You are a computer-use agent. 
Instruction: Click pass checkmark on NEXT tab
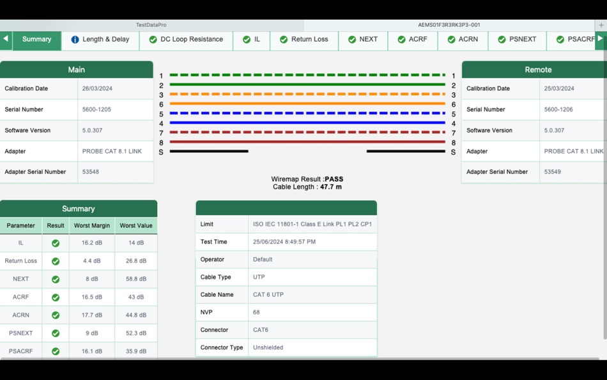click(x=352, y=40)
